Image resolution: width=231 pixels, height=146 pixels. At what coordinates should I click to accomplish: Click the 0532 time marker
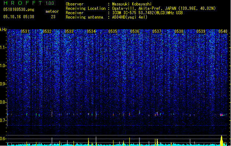point(47,31)
